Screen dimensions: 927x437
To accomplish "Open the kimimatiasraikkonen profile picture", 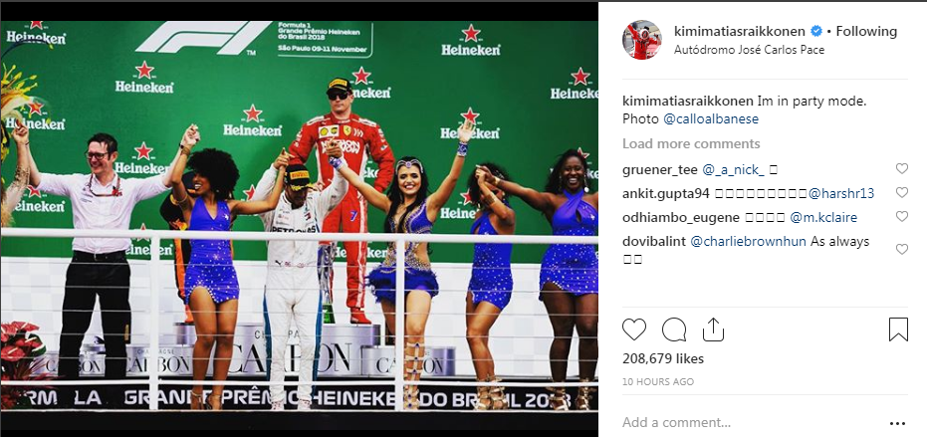I will point(641,40).
